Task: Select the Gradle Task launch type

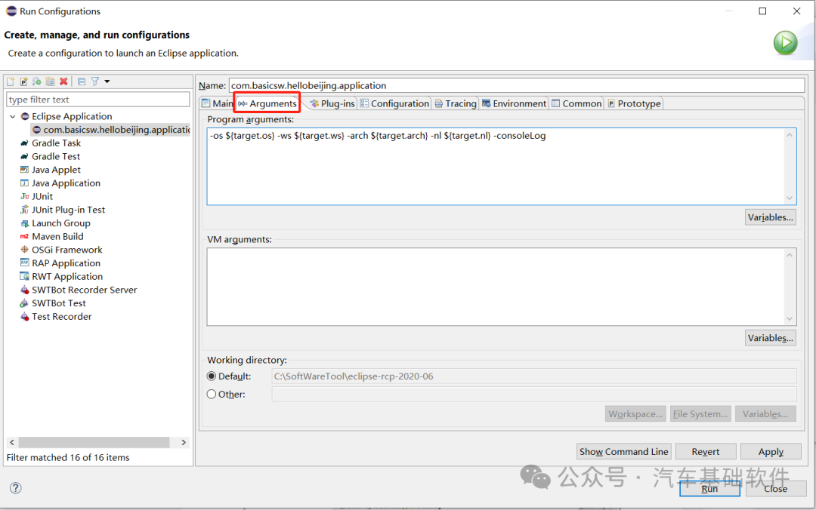Action: 56,143
